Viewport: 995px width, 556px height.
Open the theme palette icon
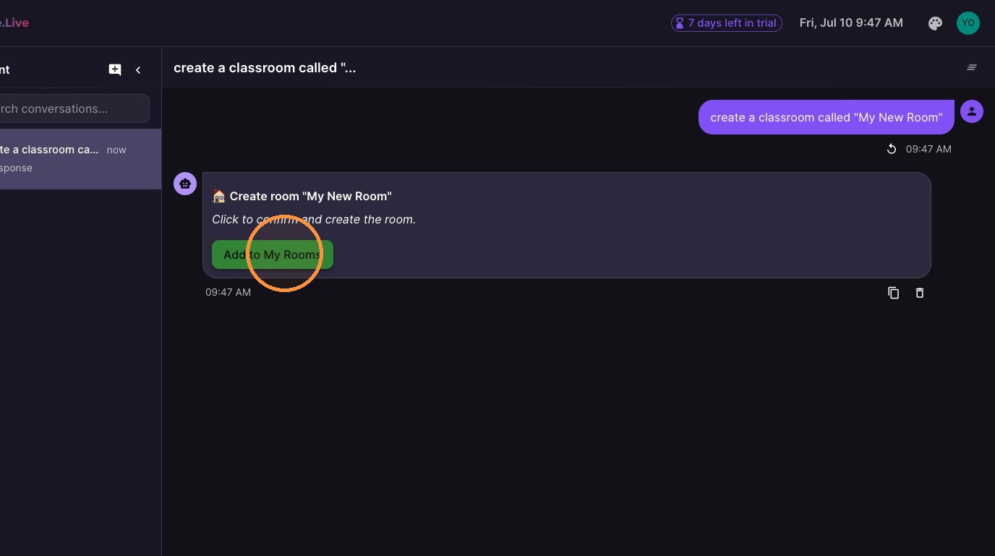(935, 23)
